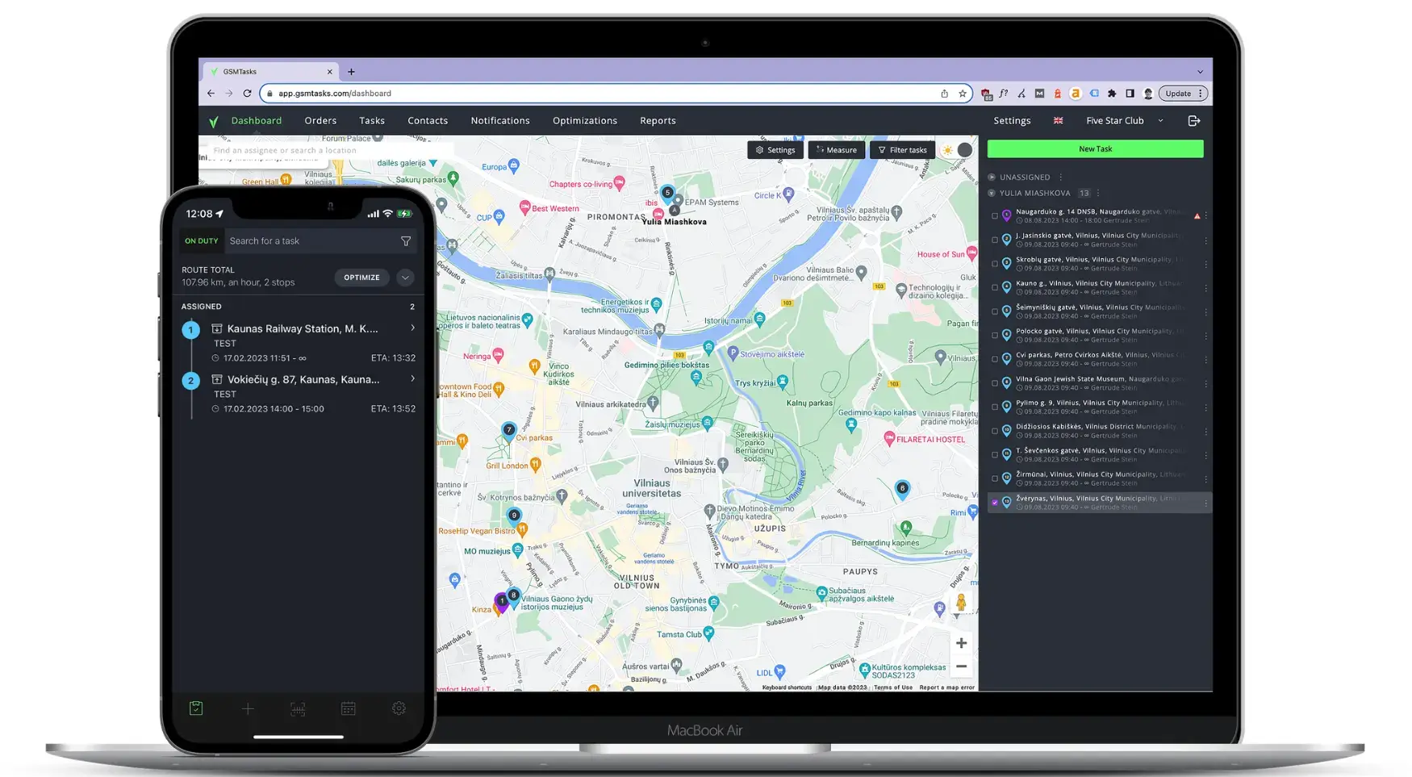Viewport: 1412px width, 777px height.
Task: Click Settings in the top navigation
Action: [x=1012, y=121]
